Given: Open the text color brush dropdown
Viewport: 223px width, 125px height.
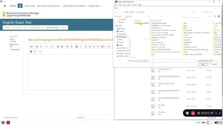Looking at the screenshot, I should pyautogui.click(x=103, y=47).
